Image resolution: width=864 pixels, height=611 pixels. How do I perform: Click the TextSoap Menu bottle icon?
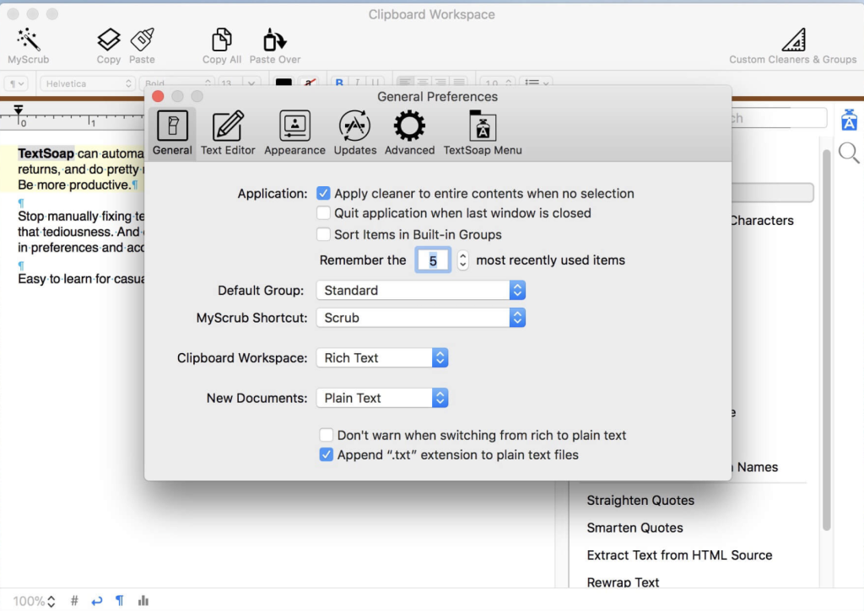tap(483, 126)
